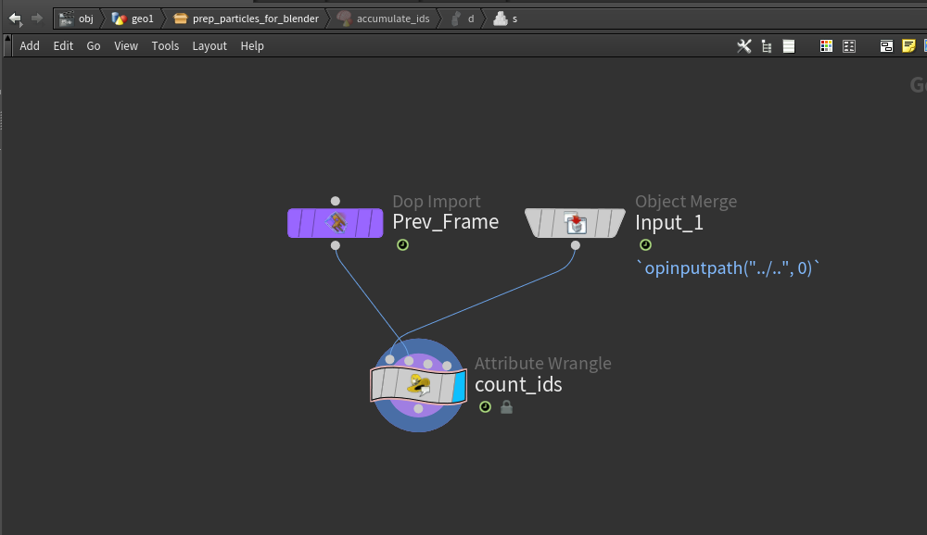Select the Dop Import Prev_Frame node

335,223
